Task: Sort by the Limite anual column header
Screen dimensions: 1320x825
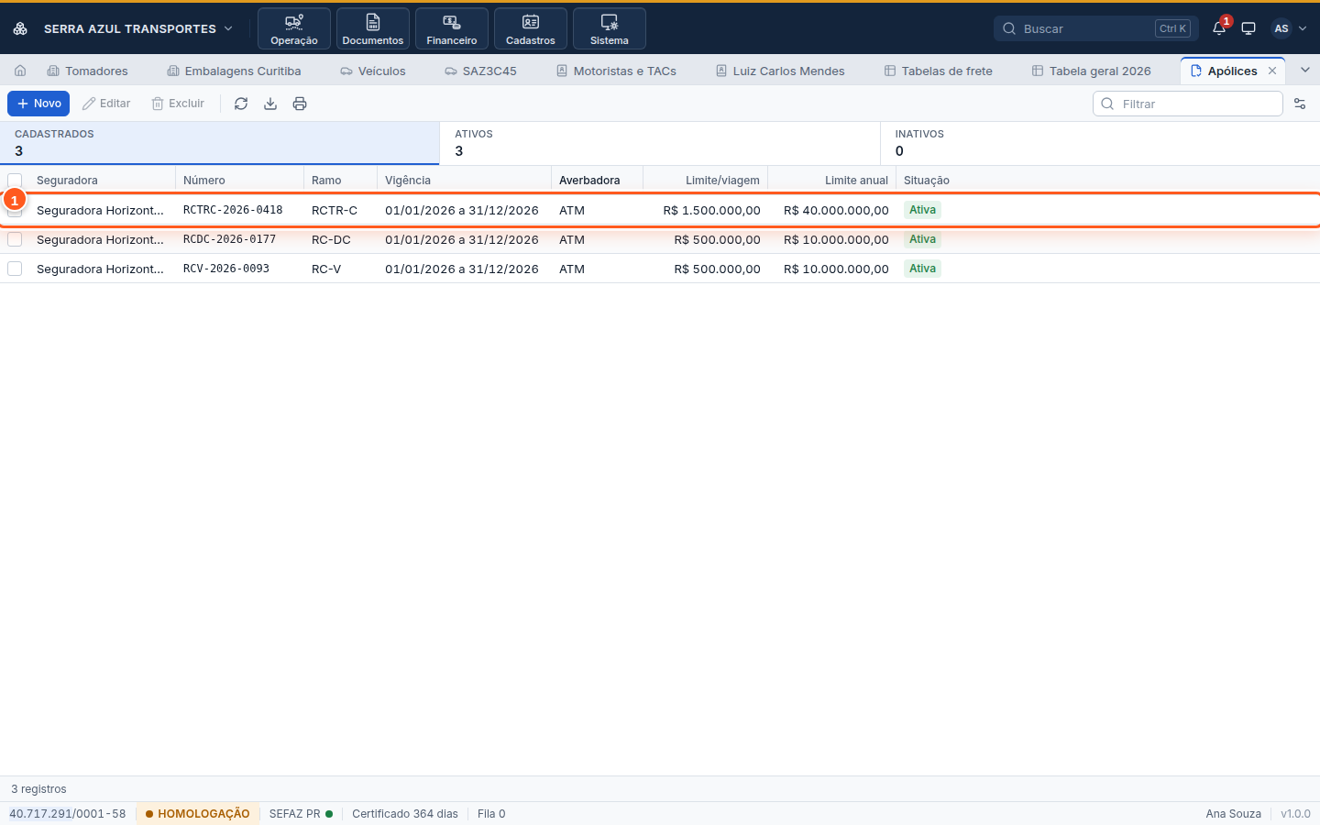Action: point(832,181)
